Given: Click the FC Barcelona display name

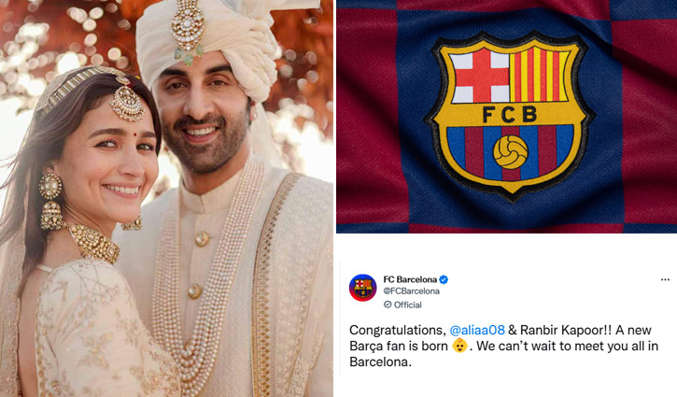Looking at the screenshot, I should click(x=410, y=279).
